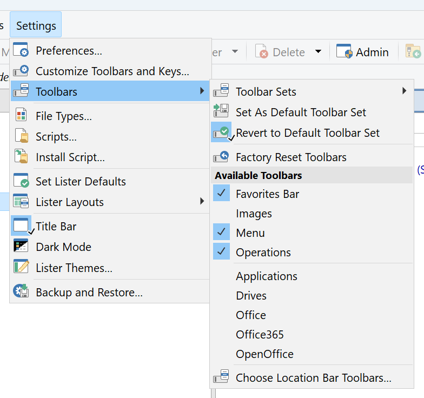424x398 pixels.
Task: Click the File Types icon
Action: pyautogui.click(x=21, y=116)
